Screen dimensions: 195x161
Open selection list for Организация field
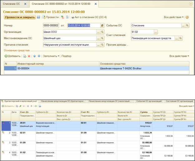(x=98, y=32)
